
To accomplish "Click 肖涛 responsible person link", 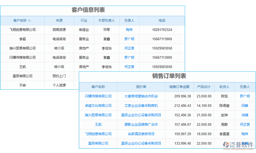I will click(x=245, y=115).
